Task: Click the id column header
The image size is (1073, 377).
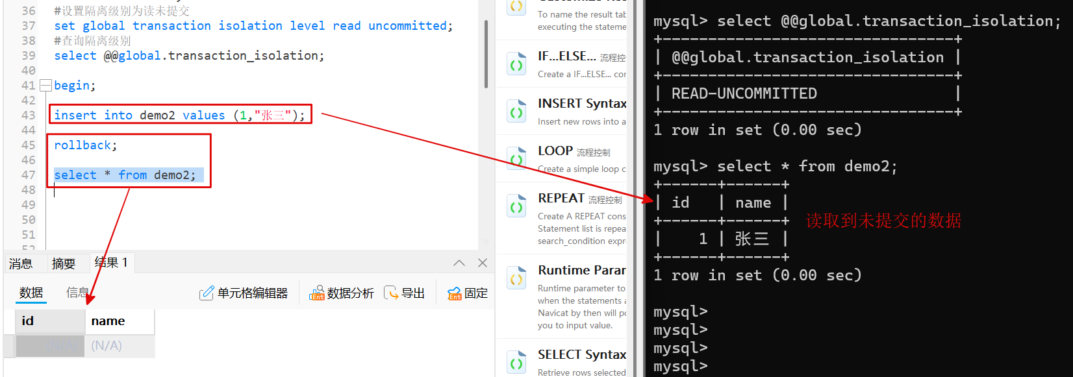Action: click(x=50, y=321)
